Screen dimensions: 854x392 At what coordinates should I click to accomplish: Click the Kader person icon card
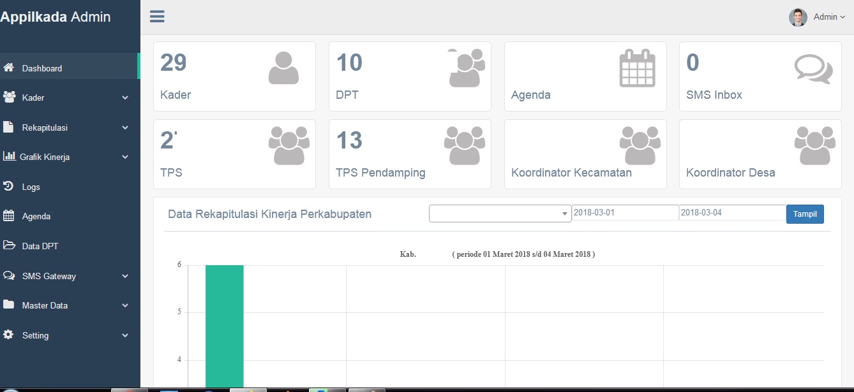point(283,68)
